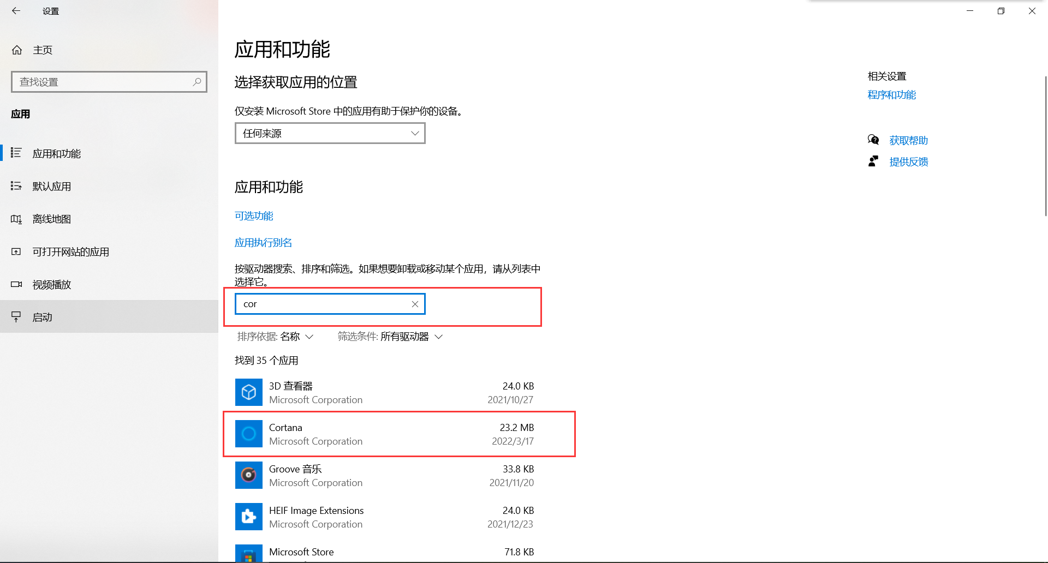Click the HEIF Image Extensions puzzle icon
The height and width of the screenshot is (563, 1048).
click(249, 517)
